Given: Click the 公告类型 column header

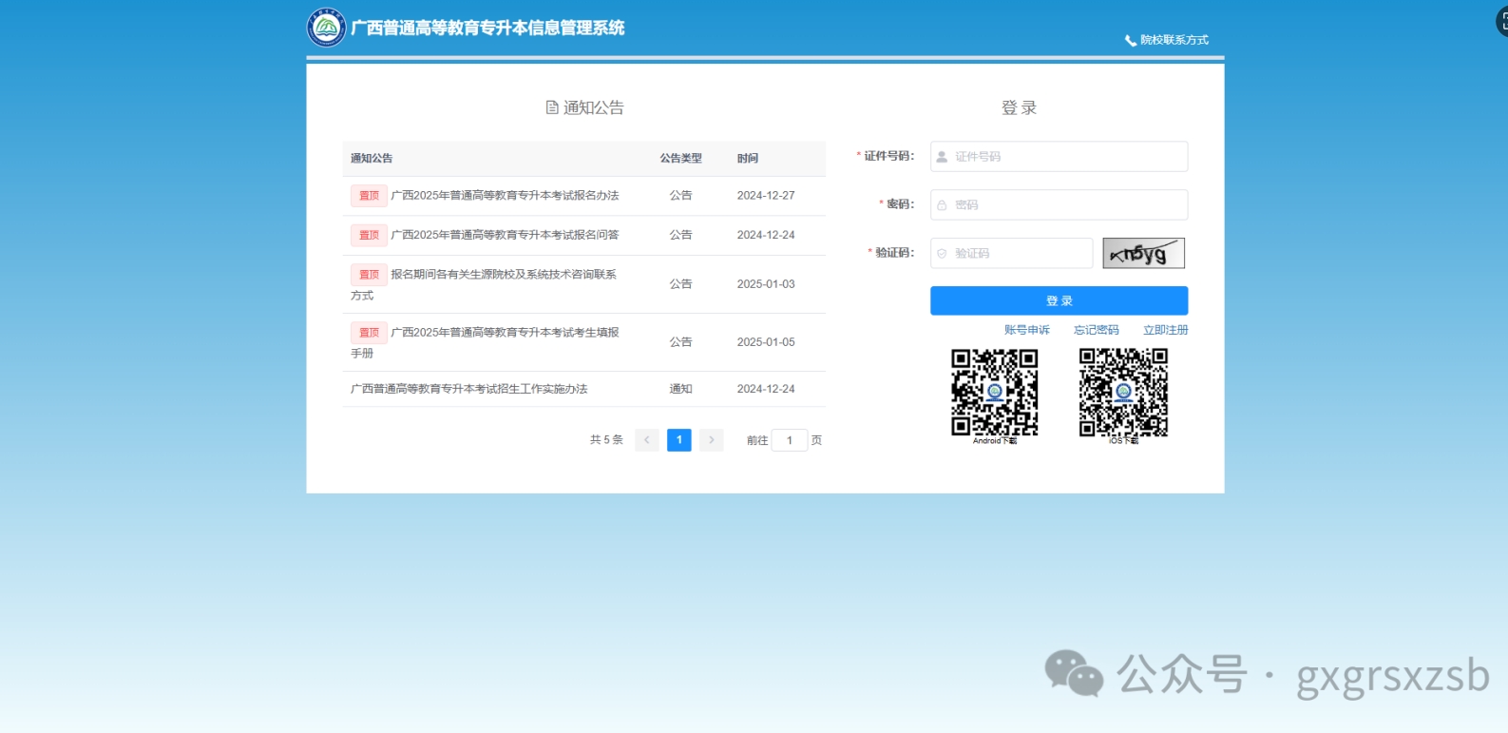Looking at the screenshot, I should point(681,159).
